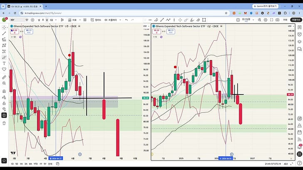Expand the indicator favorites dropdown arrow

pyautogui.click(x=79, y=20)
